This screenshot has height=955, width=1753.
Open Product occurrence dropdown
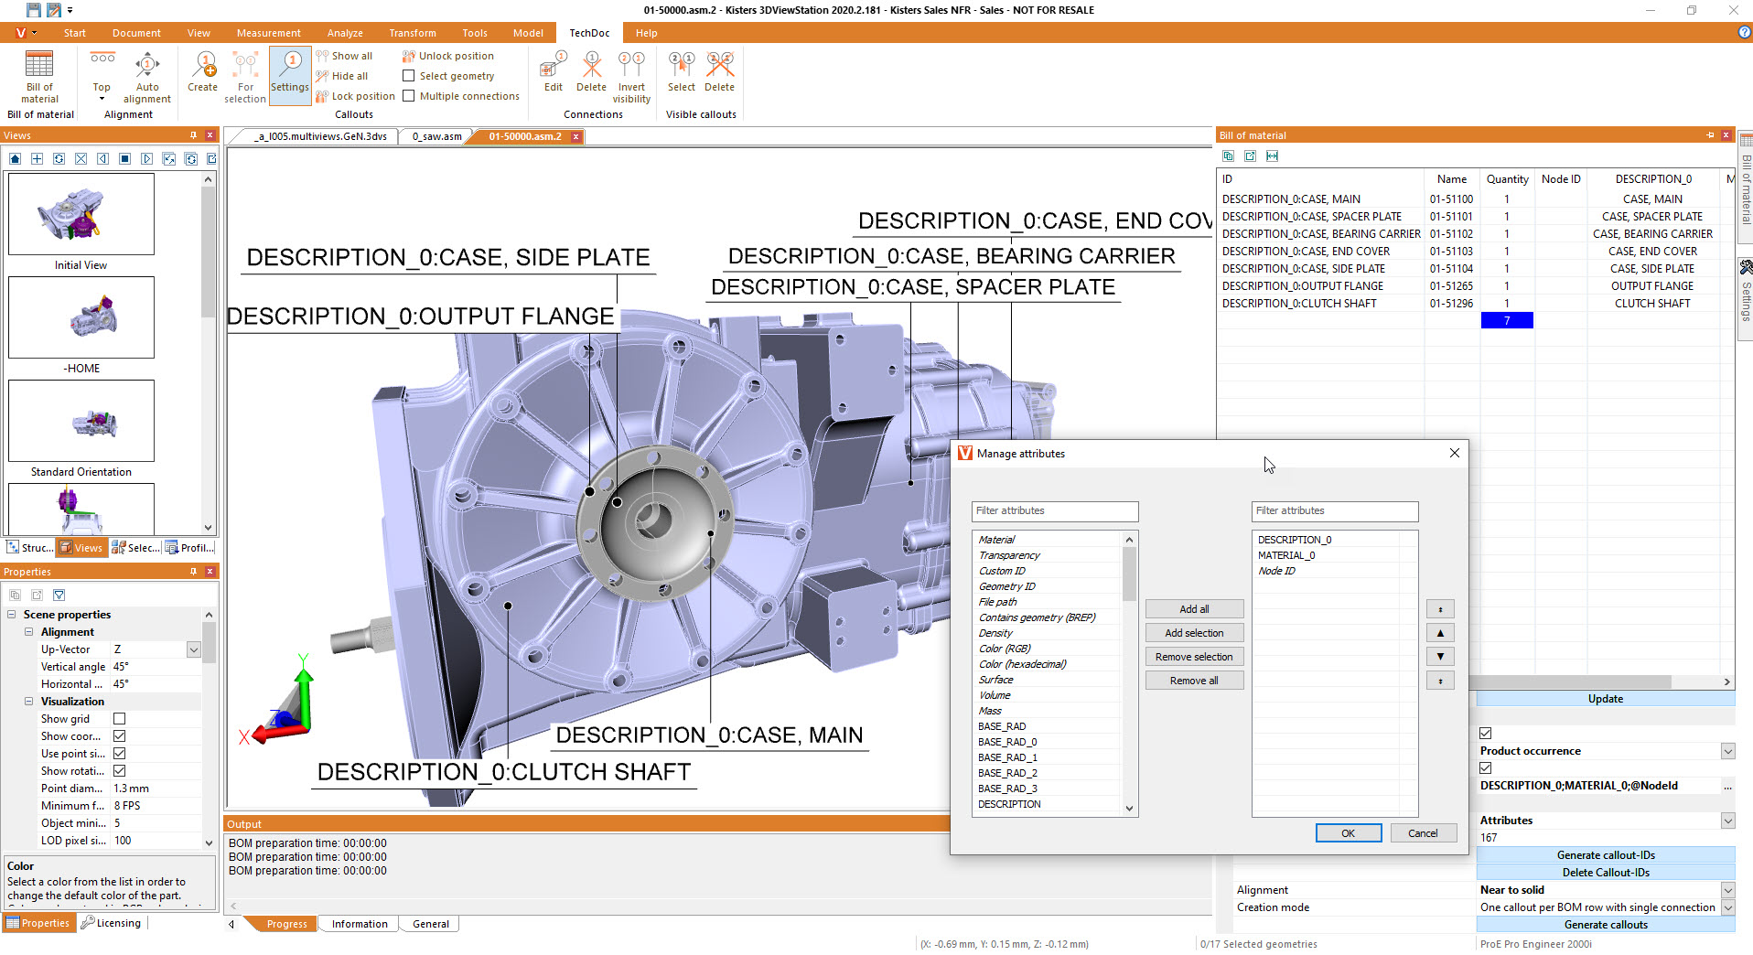coord(1727,751)
